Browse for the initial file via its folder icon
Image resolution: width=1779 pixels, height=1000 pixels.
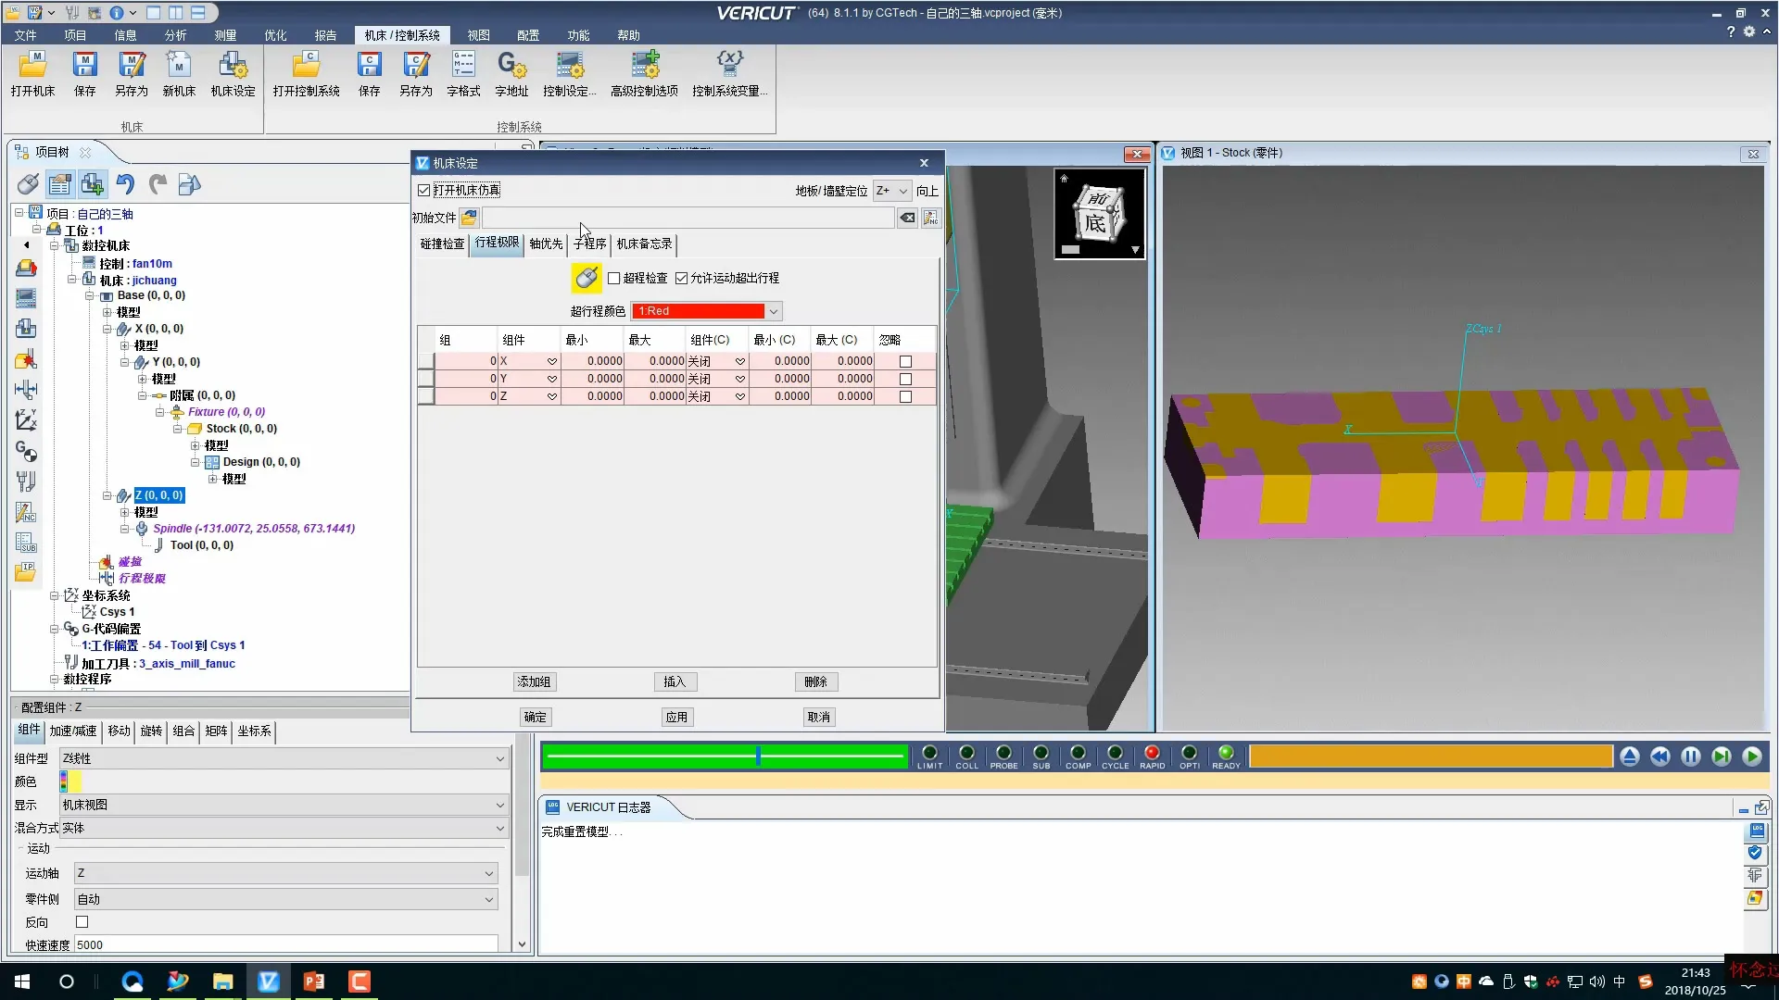coord(469,218)
